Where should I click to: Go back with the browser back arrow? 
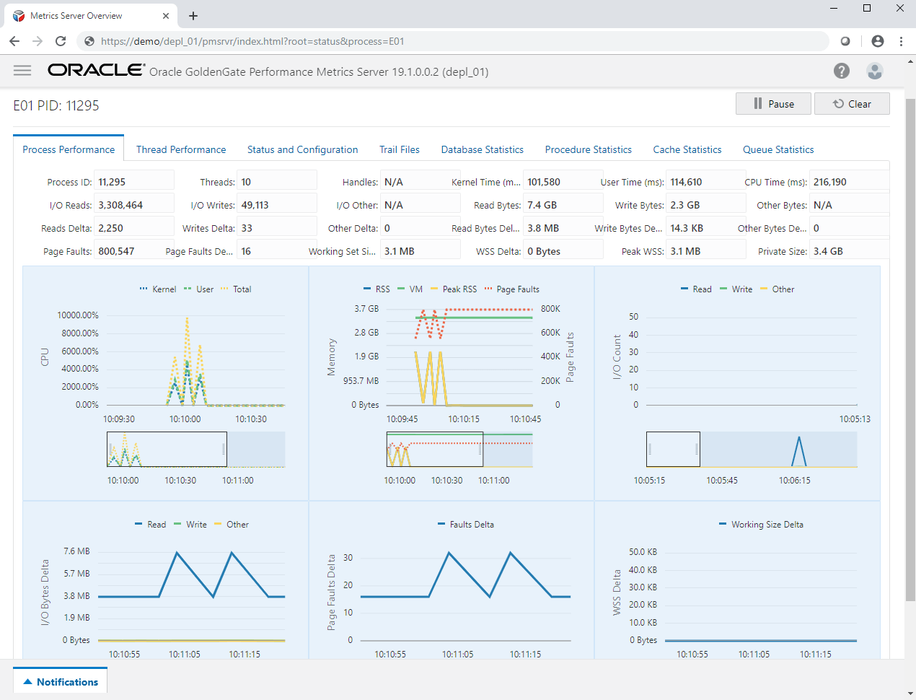14,41
